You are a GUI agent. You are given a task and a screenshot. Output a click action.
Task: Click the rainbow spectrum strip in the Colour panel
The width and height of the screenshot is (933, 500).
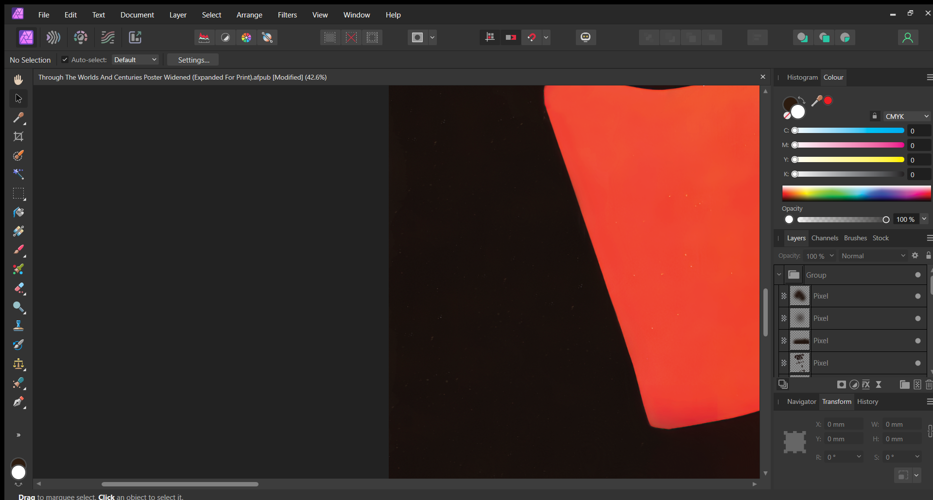tap(856, 193)
